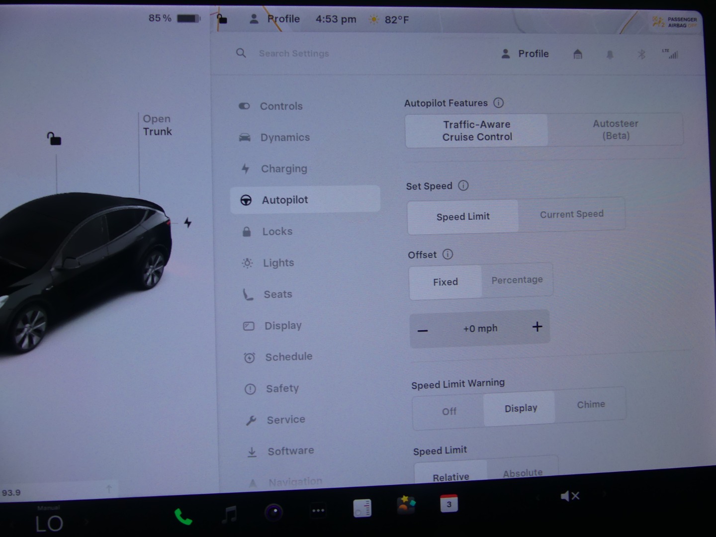The image size is (716, 537).
Task: Open the more apps ellipsis launcher
Action: tap(318, 510)
